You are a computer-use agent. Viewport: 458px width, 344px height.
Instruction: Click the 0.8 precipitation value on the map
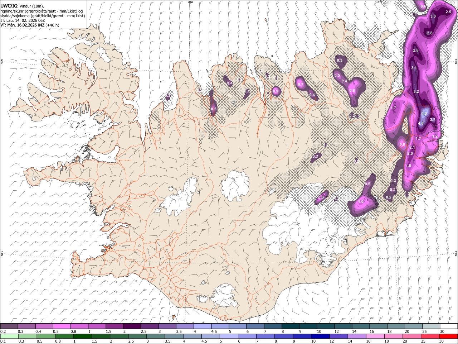click(352, 91)
